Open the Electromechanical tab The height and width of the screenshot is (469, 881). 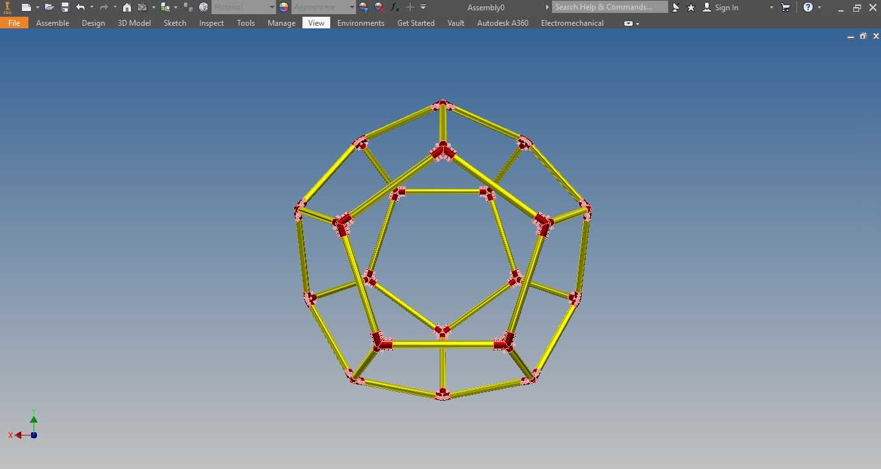point(572,23)
